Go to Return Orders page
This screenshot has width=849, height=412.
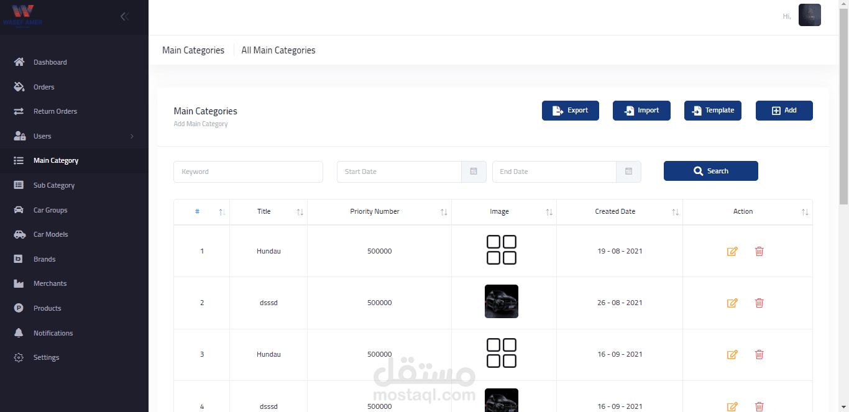[x=74, y=111]
